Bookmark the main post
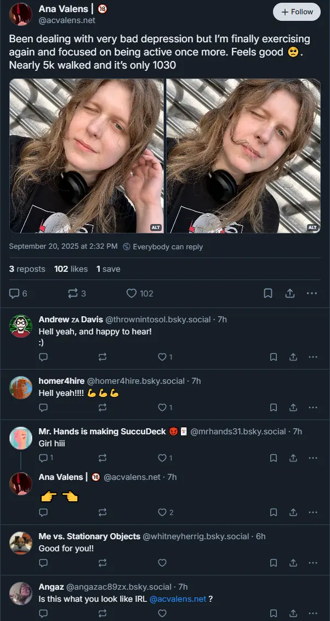The height and width of the screenshot is (621, 330). [x=268, y=293]
